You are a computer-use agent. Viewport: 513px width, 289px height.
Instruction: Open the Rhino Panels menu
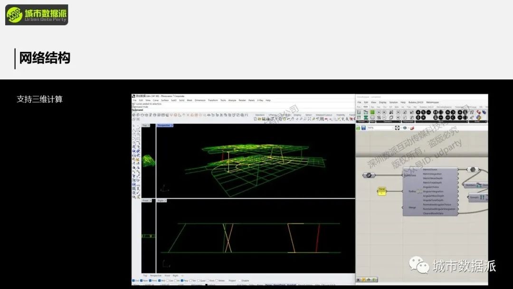(252, 100)
